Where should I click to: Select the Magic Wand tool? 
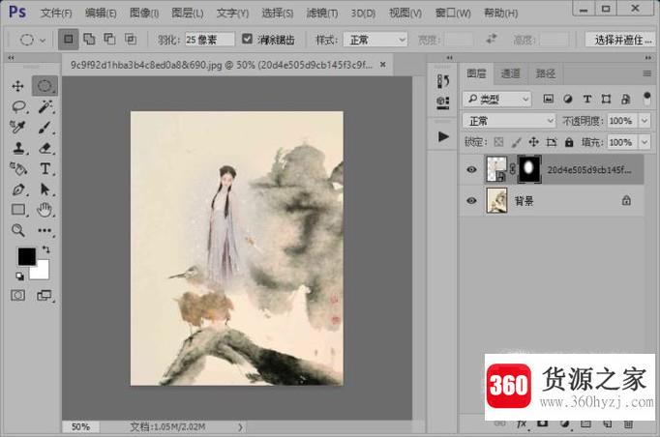45,106
